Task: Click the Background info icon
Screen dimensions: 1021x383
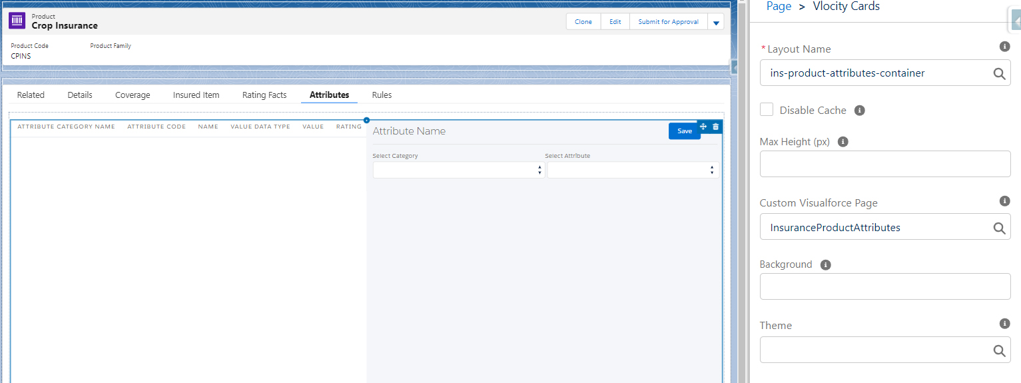Action: point(826,264)
